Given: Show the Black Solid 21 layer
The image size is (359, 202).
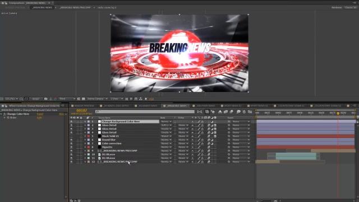Looking at the screenshot, I should 71,136.
